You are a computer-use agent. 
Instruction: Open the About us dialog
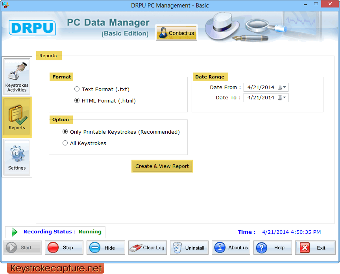tap(231, 248)
